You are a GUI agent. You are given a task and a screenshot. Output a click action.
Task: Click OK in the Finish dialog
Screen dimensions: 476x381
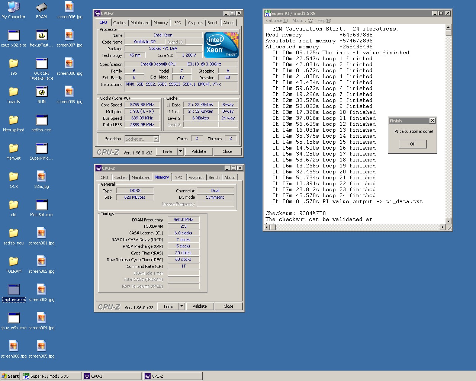pyautogui.click(x=412, y=144)
